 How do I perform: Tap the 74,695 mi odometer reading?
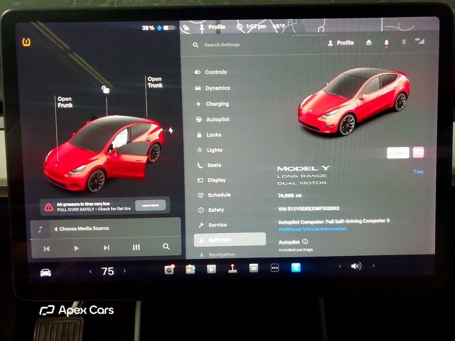click(290, 196)
